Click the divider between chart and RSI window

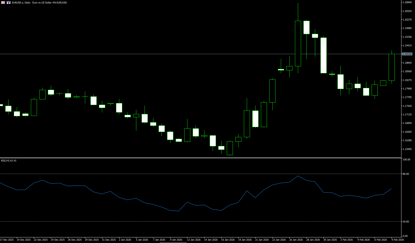pos(200,158)
